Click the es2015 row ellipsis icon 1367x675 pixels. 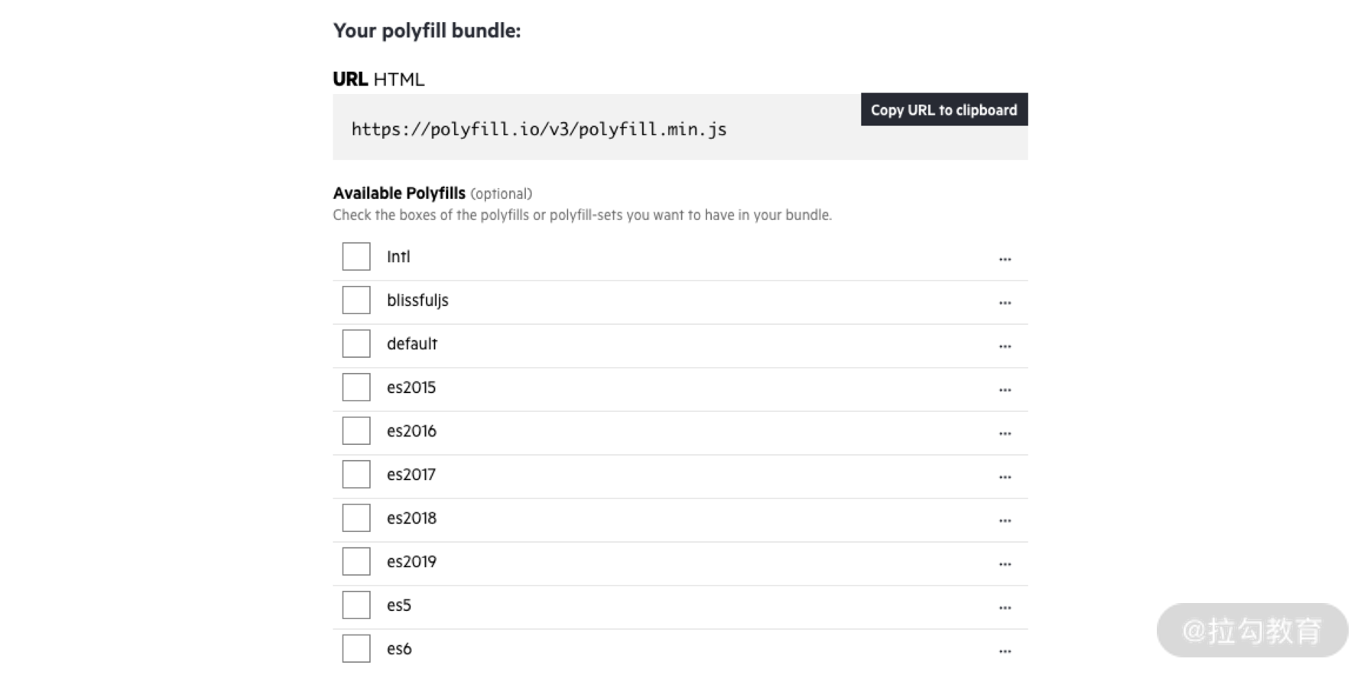[x=1005, y=390]
